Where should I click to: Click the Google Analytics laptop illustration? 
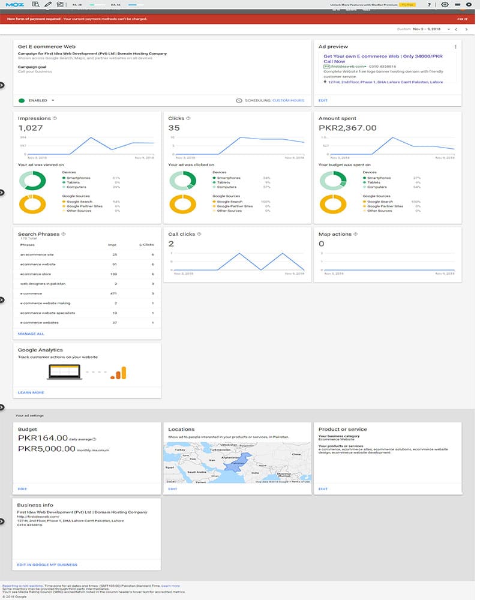pyautogui.click(x=64, y=371)
